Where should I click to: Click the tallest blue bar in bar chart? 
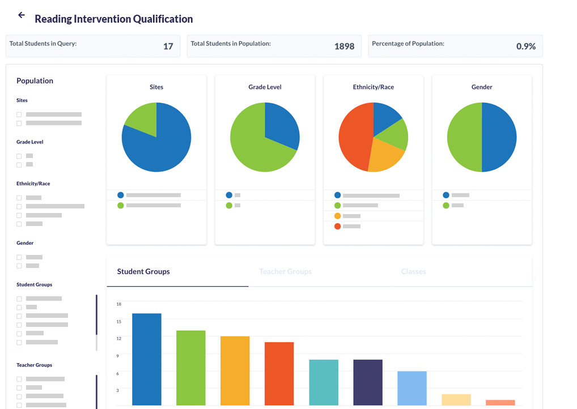[147, 359]
